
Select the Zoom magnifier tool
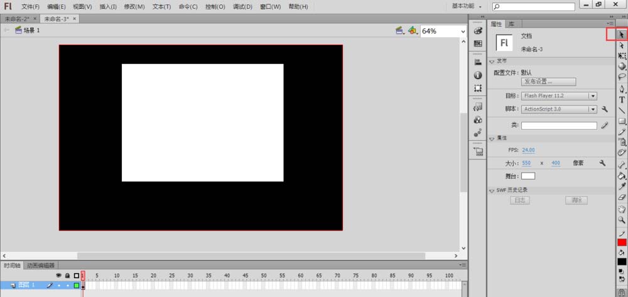pos(622,220)
